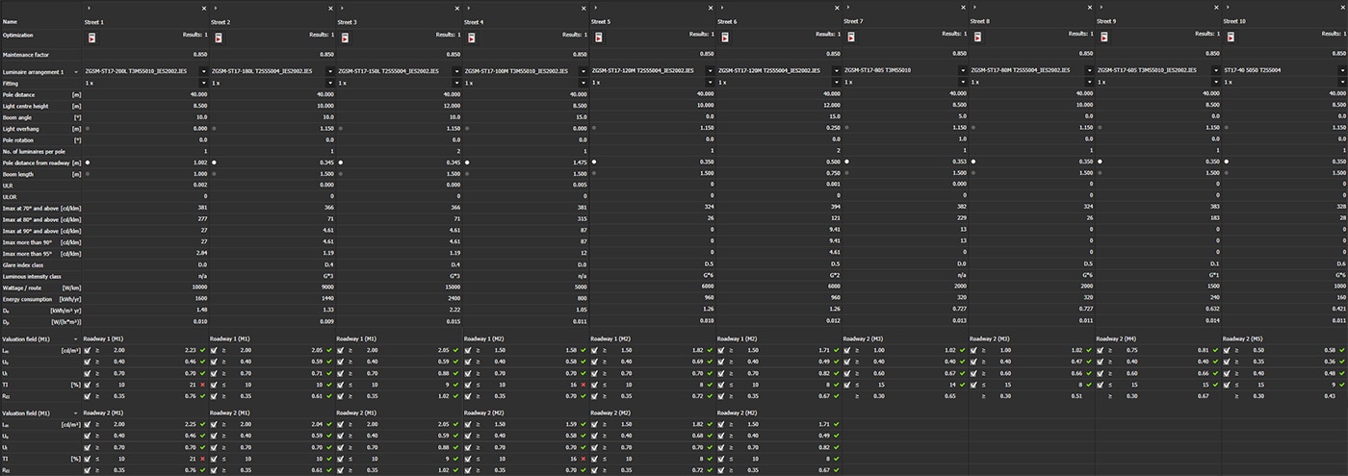The width and height of the screenshot is (1348, 476).
Task: Open Street 1 luminaire file dropdown
Action: [x=203, y=71]
